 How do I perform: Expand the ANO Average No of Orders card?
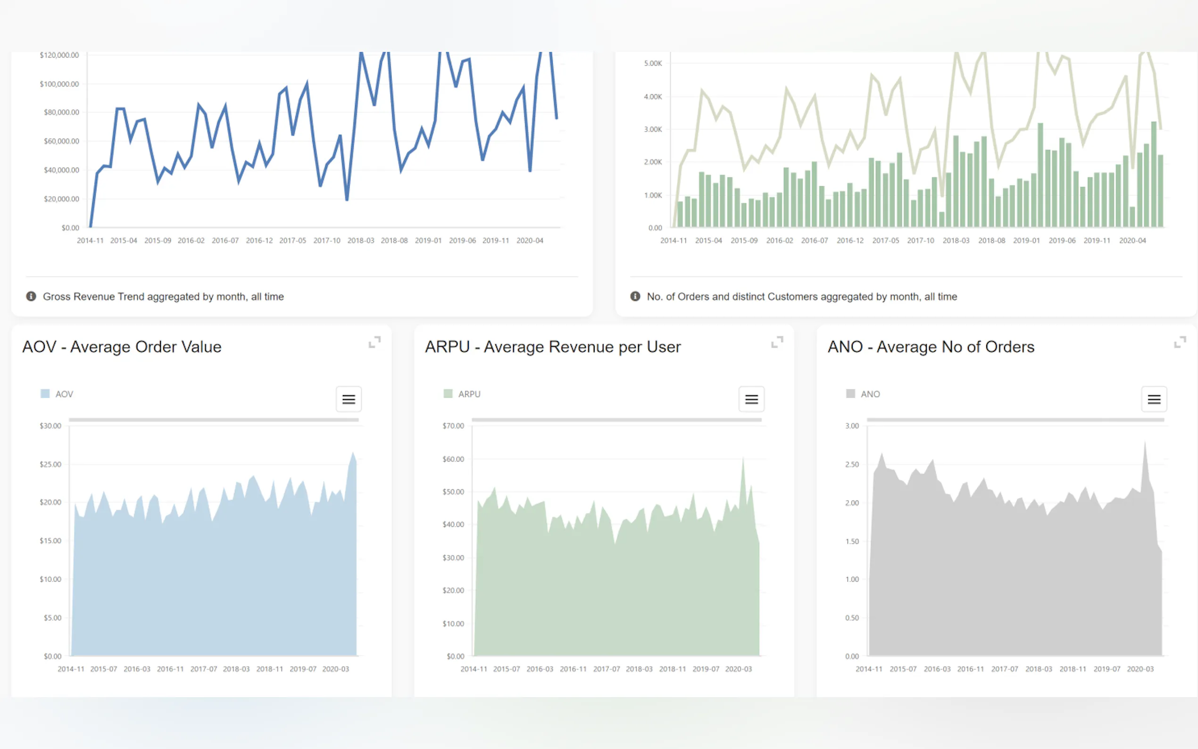tap(1180, 342)
